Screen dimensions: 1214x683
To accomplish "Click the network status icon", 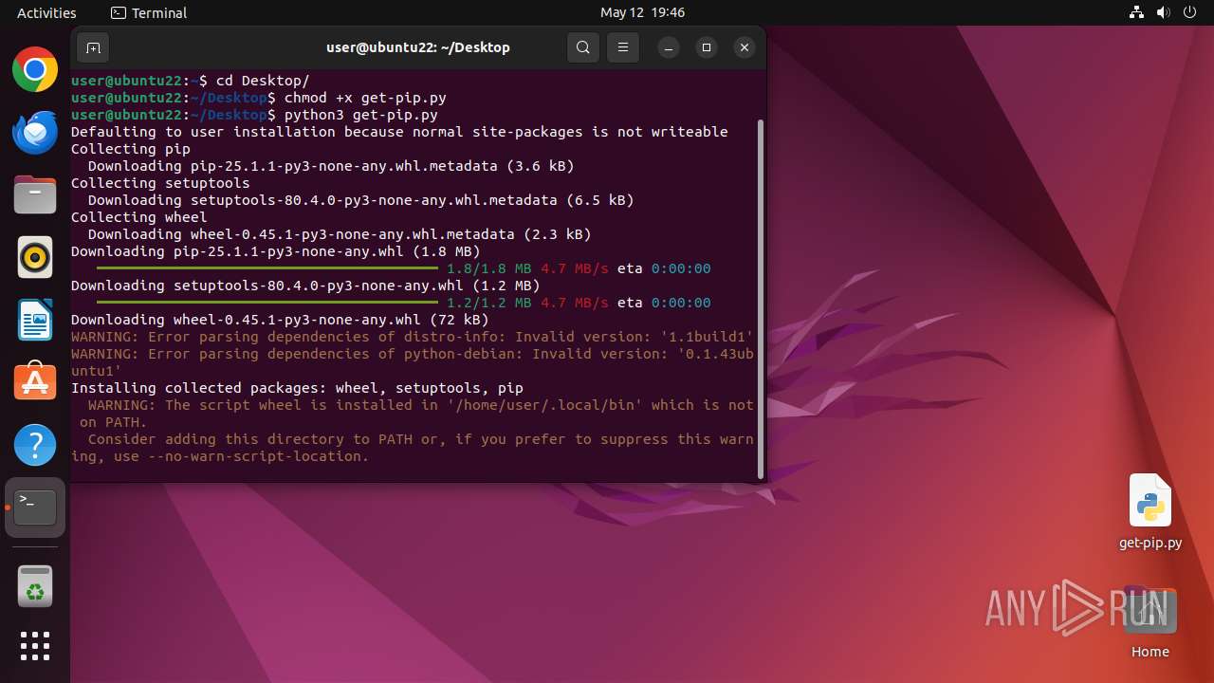I will (x=1137, y=12).
